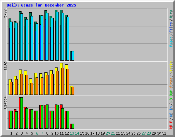This screenshot has height=137, width=175.
Task: Click the cyan Pages bar for day 3
Action: (22, 37)
